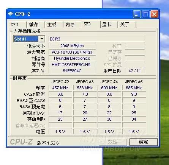Switch to the 内存 tab
The width and height of the screenshot is (169, 165).
click(x=72, y=25)
